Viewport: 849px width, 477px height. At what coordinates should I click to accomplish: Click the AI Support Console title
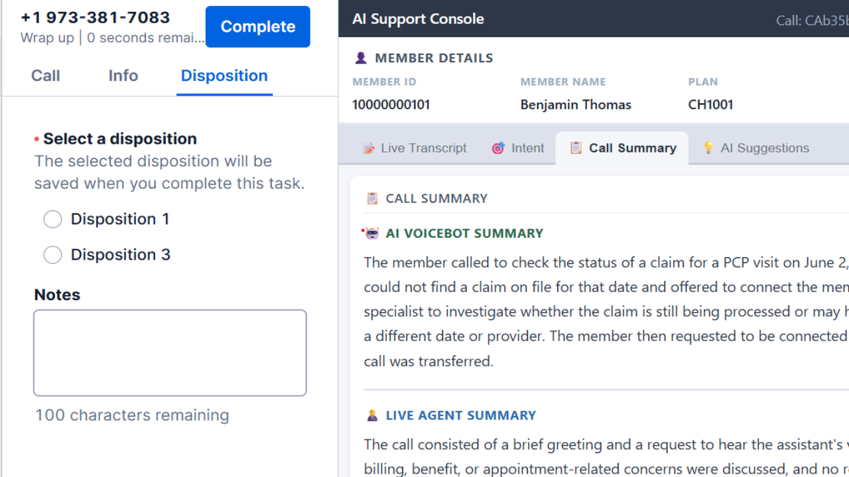[x=419, y=19]
